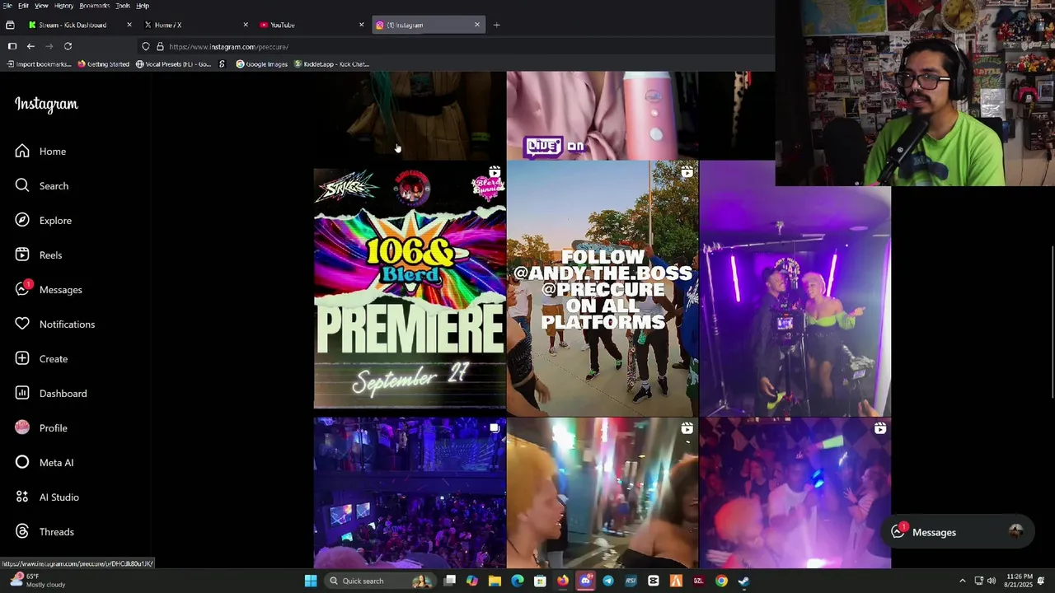Open Firefox View tab list icon

click(10, 25)
